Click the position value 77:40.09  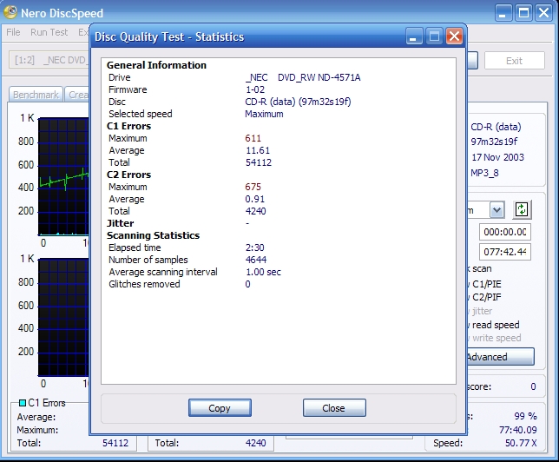(518, 430)
